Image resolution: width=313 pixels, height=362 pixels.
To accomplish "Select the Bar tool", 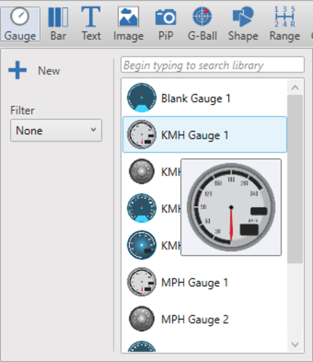I will tap(58, 24).
